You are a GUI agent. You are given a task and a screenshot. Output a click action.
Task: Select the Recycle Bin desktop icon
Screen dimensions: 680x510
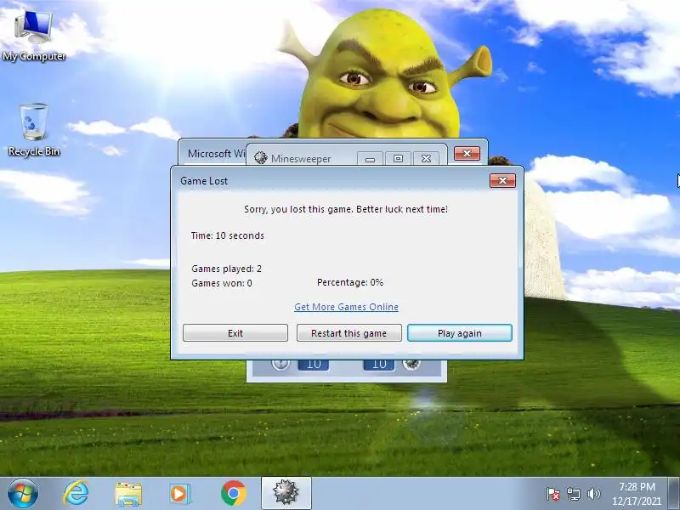coord(34,129)
